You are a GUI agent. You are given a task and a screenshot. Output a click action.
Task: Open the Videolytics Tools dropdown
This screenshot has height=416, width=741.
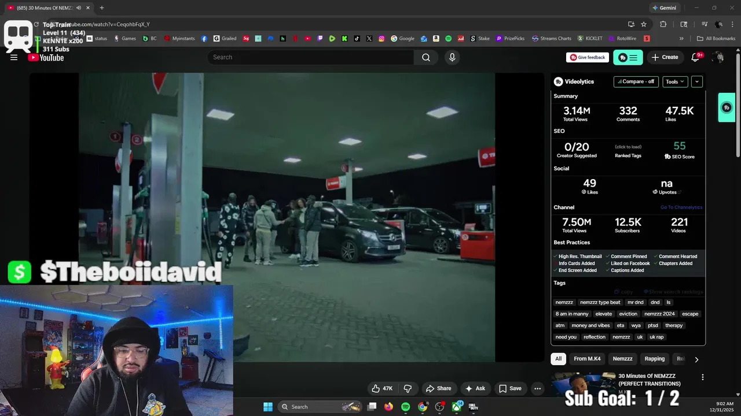tap(675, 81)
